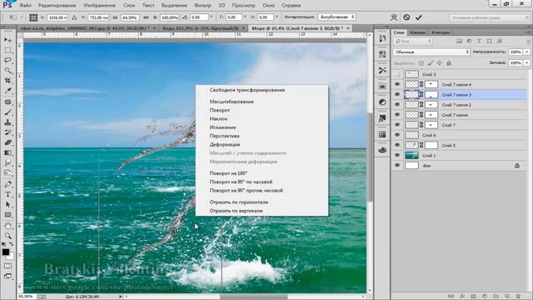Select the Crop tool

(x=7, y=81)
